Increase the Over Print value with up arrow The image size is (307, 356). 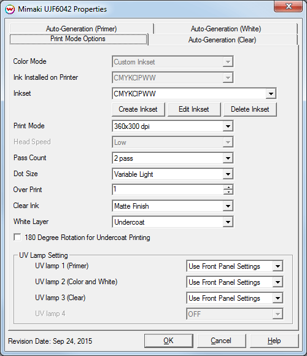[228, 187]
